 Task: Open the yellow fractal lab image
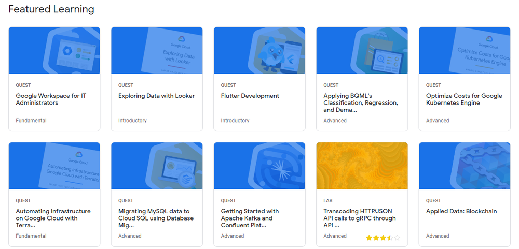[362, 166]
